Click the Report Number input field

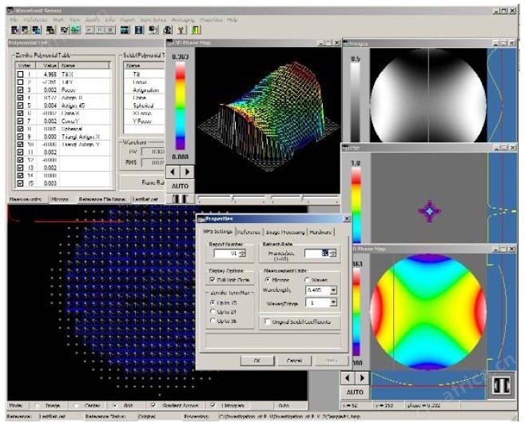(227, 253)
